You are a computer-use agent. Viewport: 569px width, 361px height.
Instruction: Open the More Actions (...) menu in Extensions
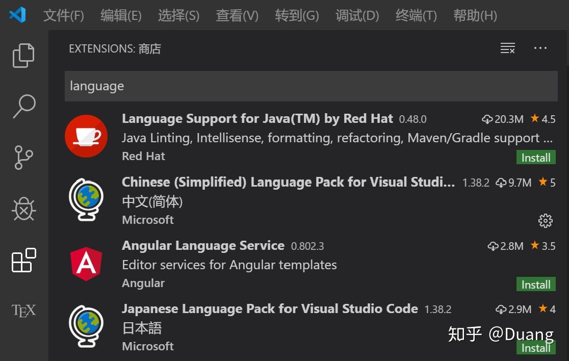(540, 48)
